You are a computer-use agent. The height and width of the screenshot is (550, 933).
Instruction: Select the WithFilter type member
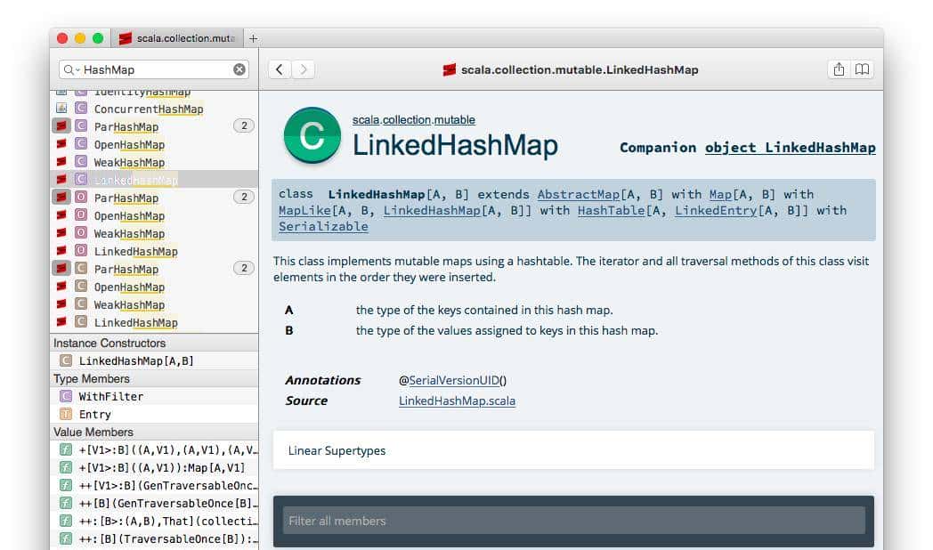point(154,396)
